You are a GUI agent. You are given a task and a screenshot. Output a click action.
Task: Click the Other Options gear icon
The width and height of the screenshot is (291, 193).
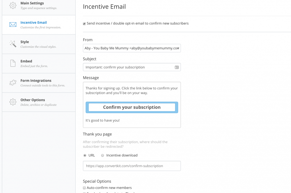coord(13,102)
